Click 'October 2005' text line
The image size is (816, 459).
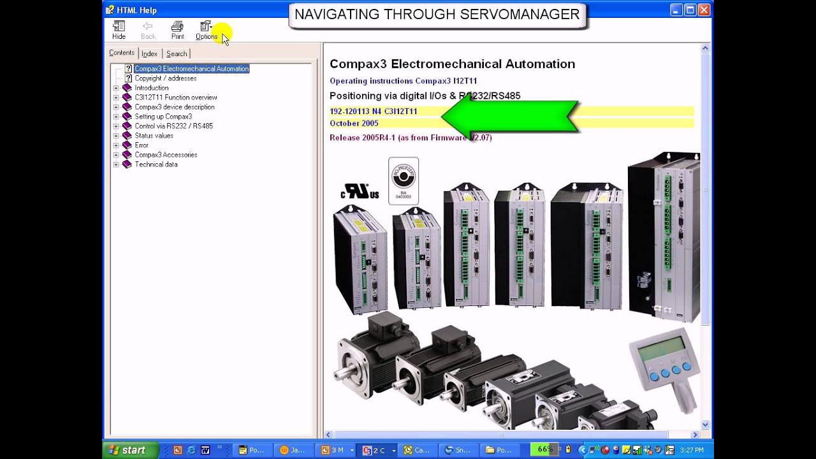(x=354, y=123)
